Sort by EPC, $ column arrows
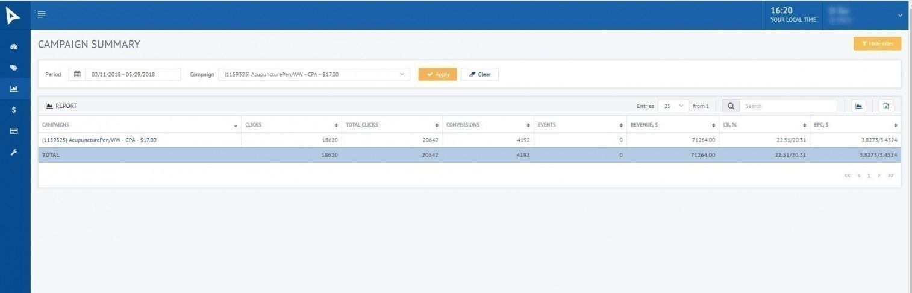Screen dimensions: 912x293 pos(896,125)
